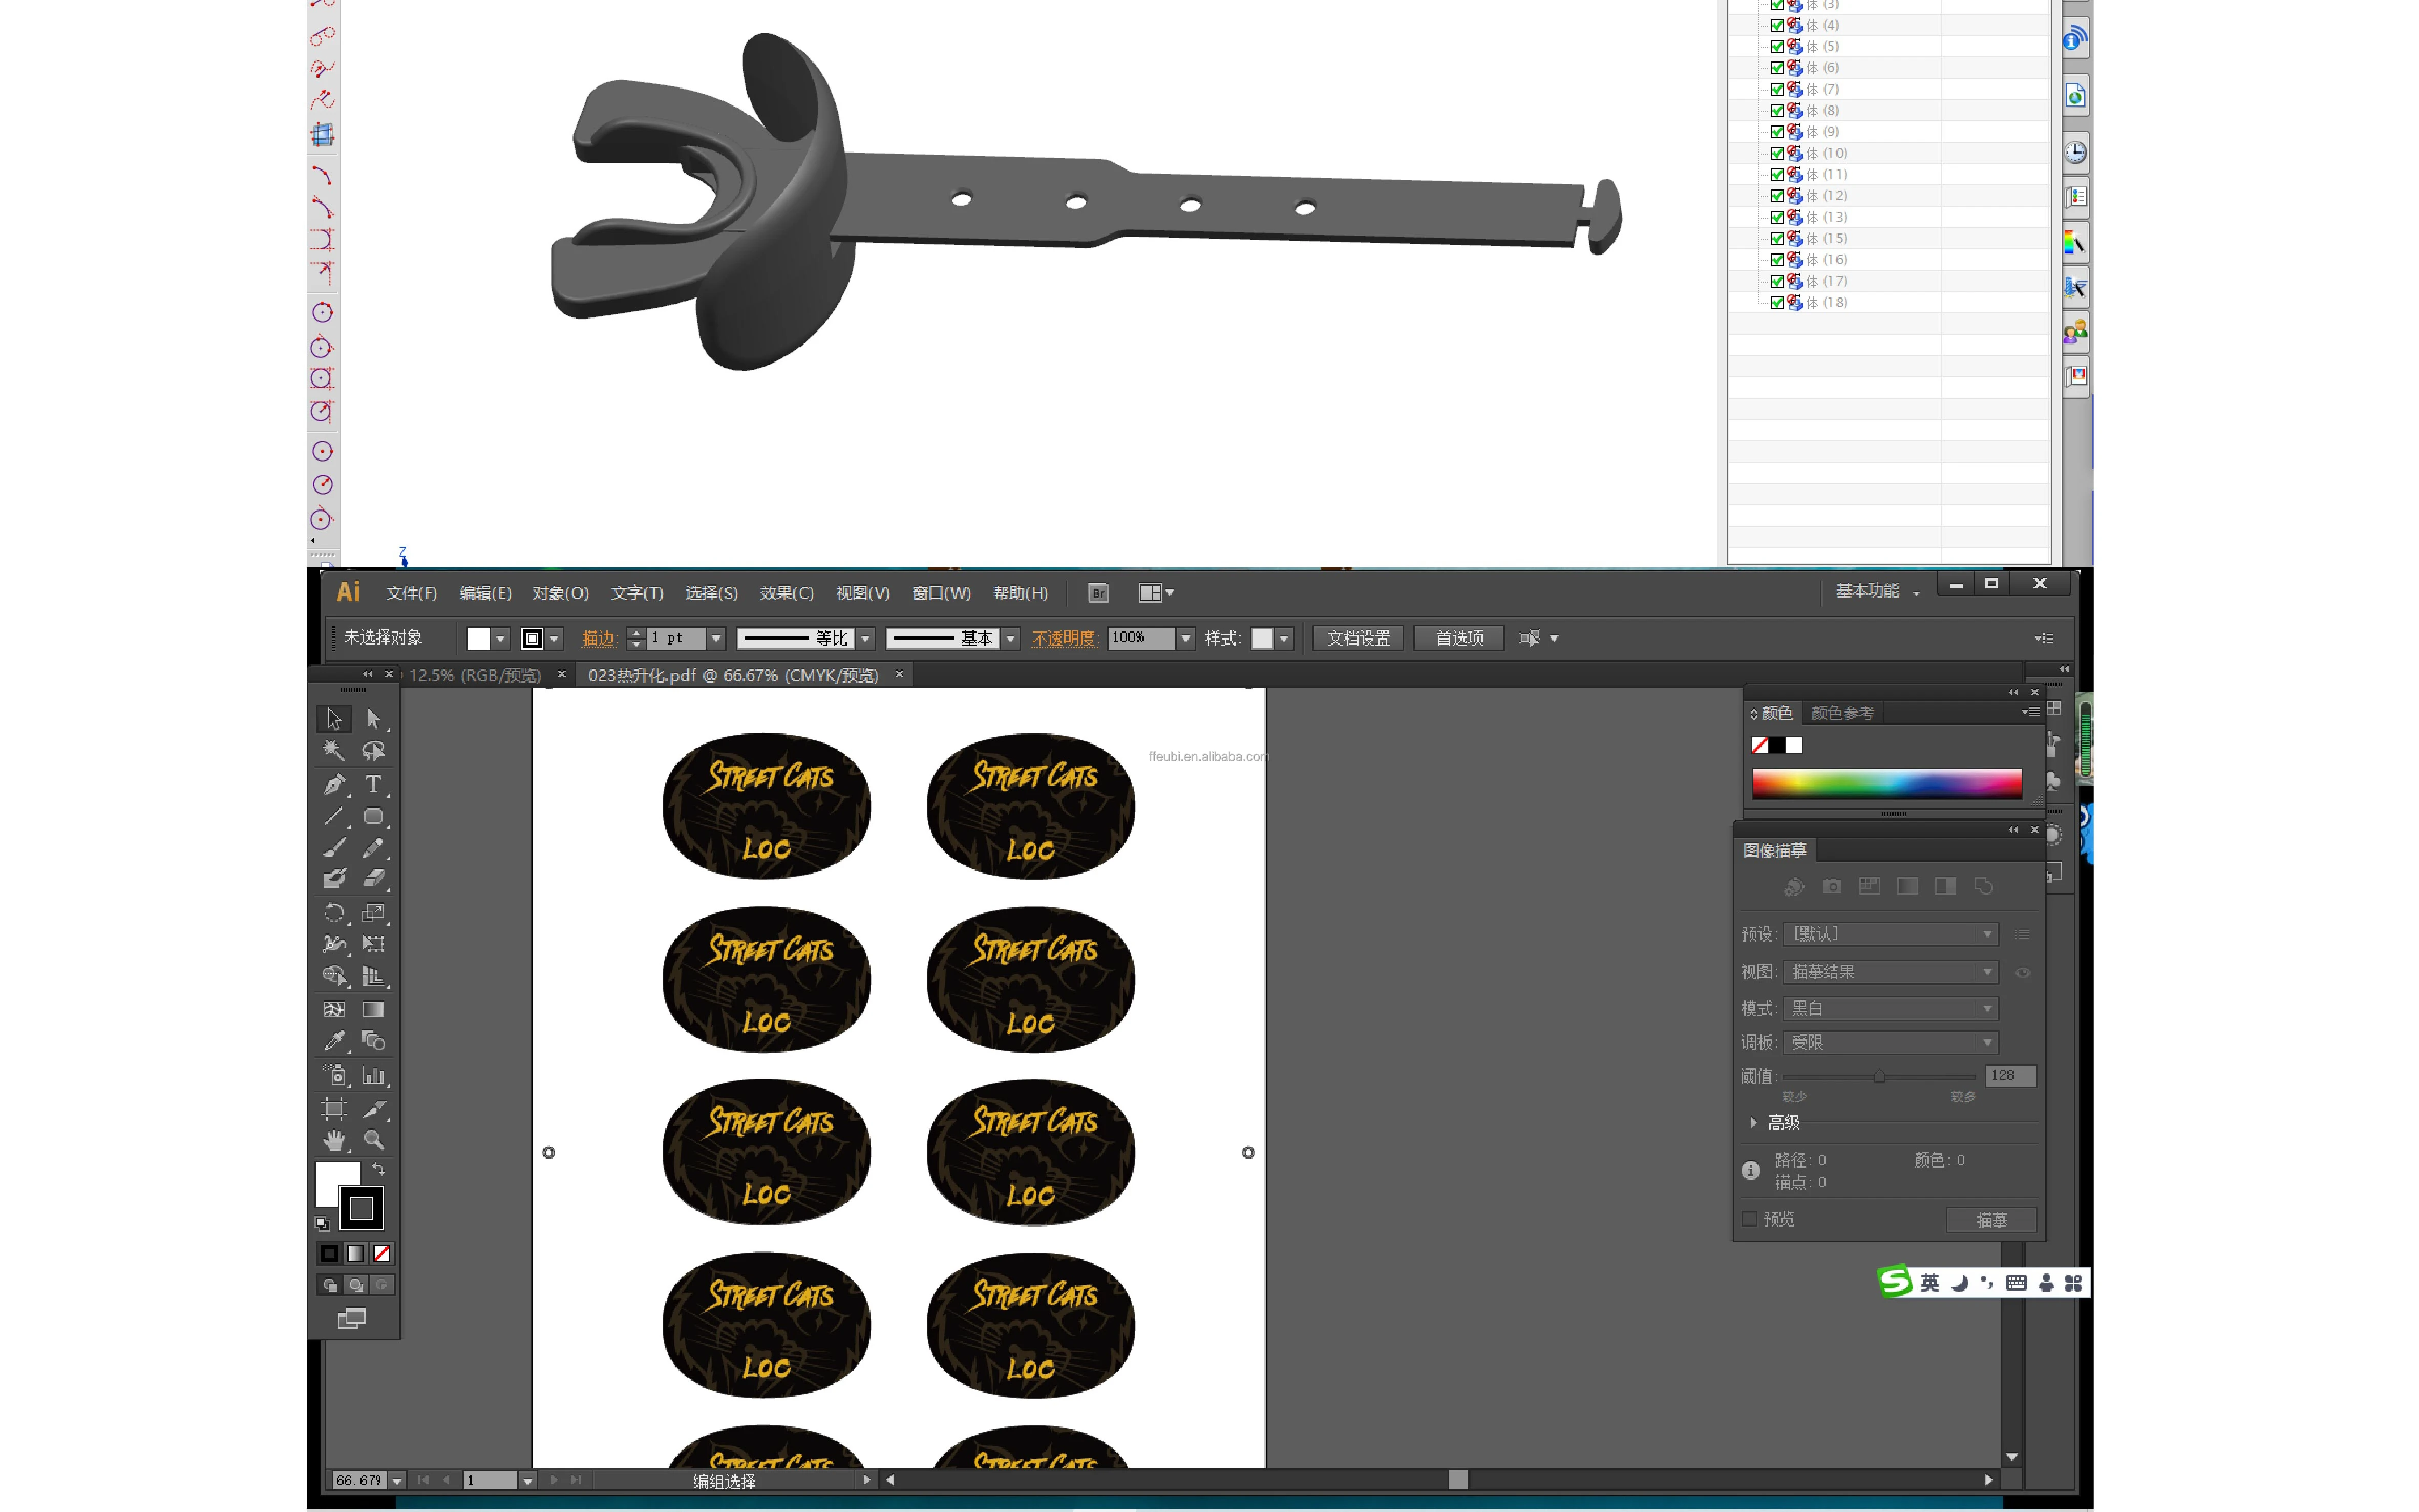Expand the 高级 advanced section
Viewport: 2419px width, 1512px height.
pos(1753,1122)
